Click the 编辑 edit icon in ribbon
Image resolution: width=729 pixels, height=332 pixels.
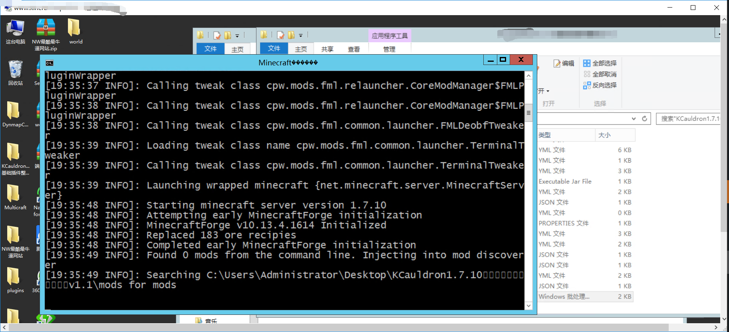557,63
